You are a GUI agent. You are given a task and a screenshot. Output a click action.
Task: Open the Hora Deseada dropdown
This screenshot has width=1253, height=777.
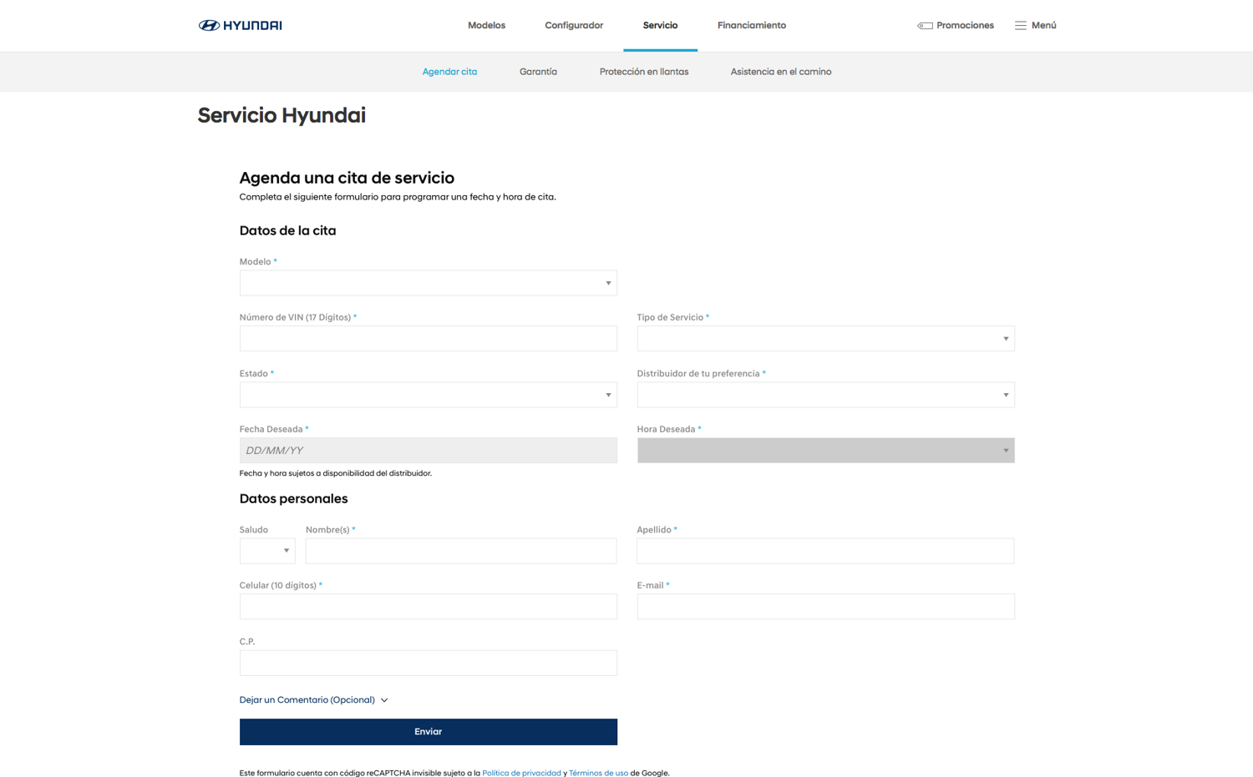(x=825, y=451)
